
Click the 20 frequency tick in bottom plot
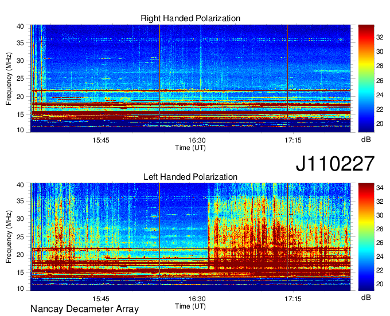pyautogui.click(x=21, y=255)
